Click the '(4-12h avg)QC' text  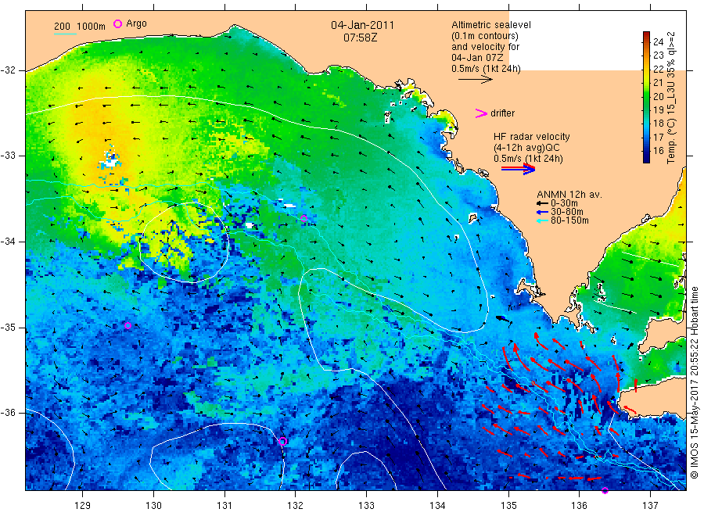(526, 148)
